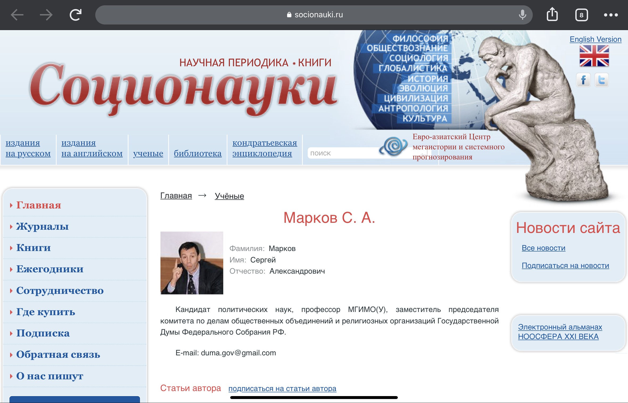The width and height of the screenshot is (628, 403).
Task: Reload the page with refresh icon
Action: [76, 15]
